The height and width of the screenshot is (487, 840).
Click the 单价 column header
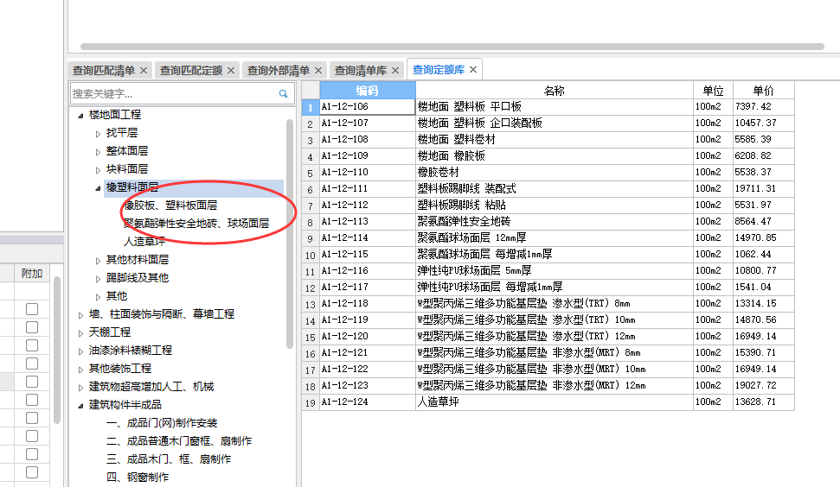763,91
